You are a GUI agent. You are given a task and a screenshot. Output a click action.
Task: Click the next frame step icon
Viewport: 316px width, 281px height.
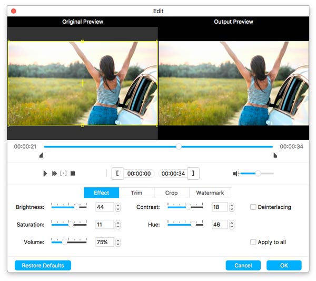(63, 173)
